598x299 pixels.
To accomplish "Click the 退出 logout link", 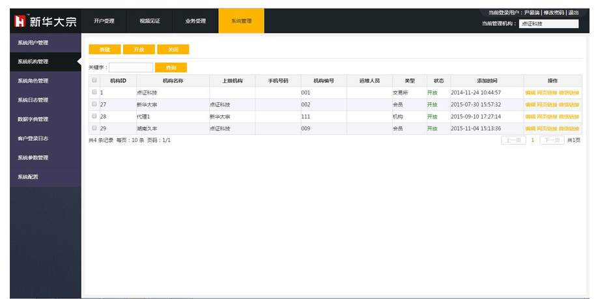I will coord(573,12).
